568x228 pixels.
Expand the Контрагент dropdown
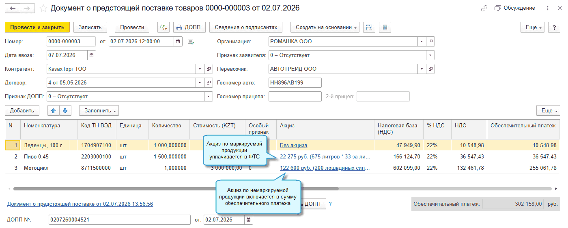(200, 69)
